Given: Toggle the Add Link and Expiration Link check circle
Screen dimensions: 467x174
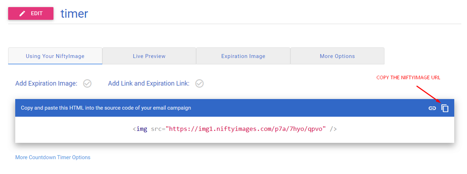Looking at the screenshot, I should [x=199, y=84].
